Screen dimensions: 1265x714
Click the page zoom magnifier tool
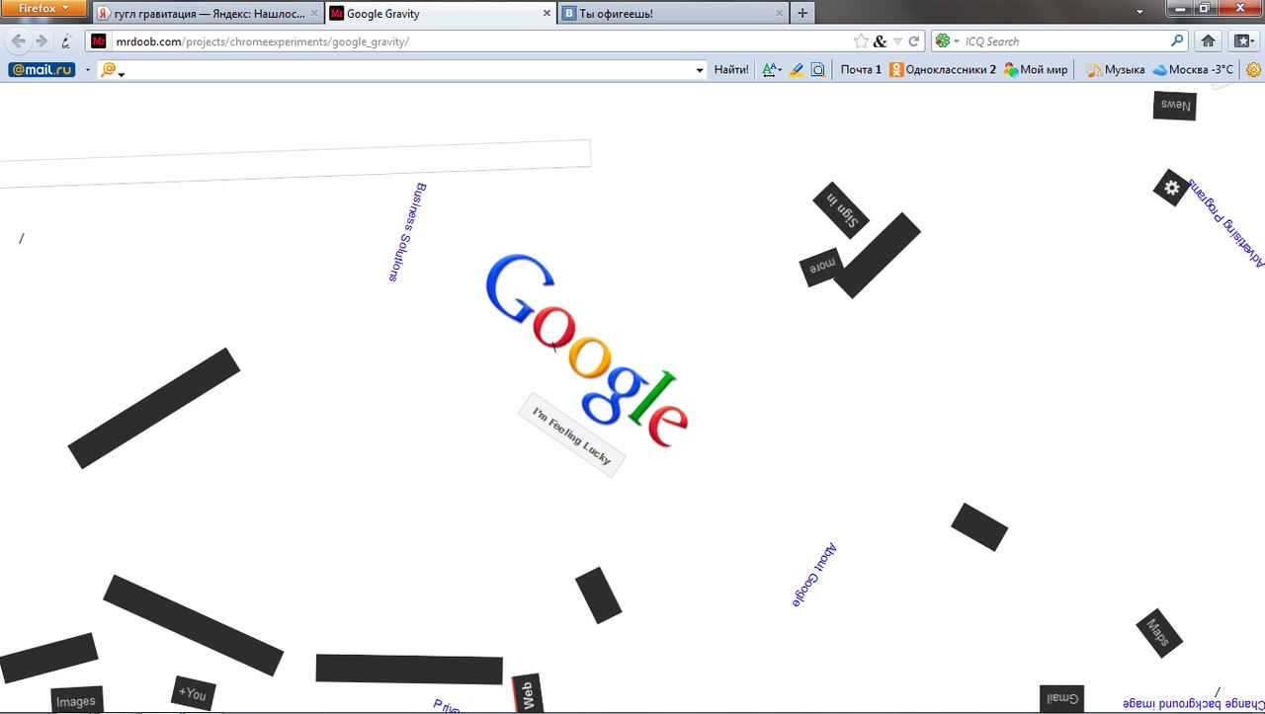pyautogui.click(x=818, y=70)
